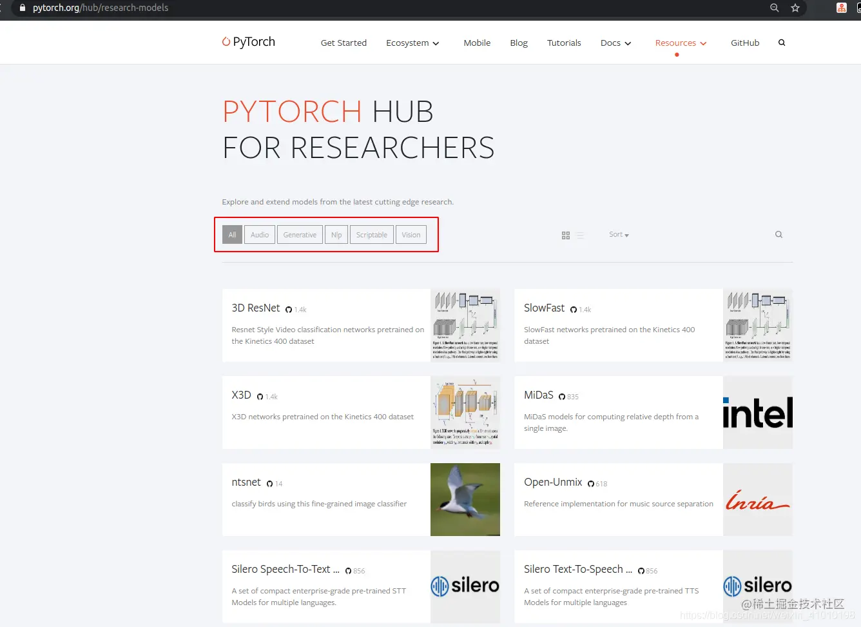Open the Sort dropdown

click(619, 235)
